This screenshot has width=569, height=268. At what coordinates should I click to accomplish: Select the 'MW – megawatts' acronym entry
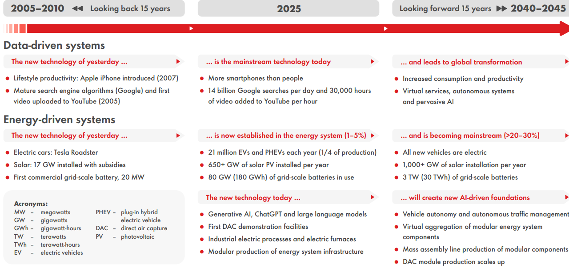(42, 212)
